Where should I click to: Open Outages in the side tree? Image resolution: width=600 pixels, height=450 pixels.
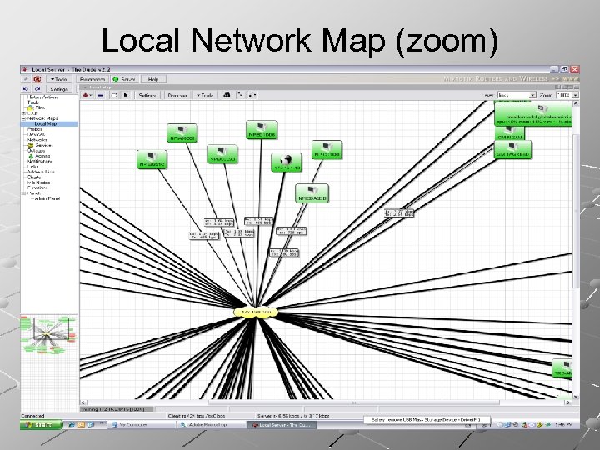click(x=36, y=151)
